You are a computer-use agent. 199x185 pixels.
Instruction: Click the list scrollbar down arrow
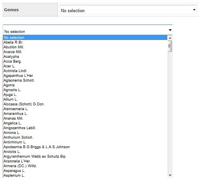(x=170, y=175)
